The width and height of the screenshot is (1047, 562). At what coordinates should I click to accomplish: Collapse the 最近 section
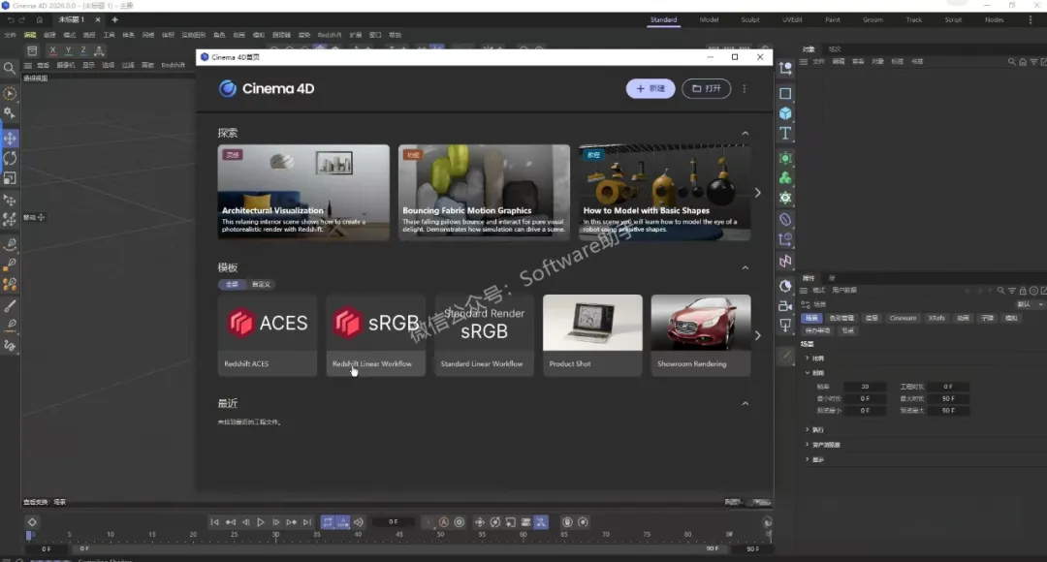746,404
